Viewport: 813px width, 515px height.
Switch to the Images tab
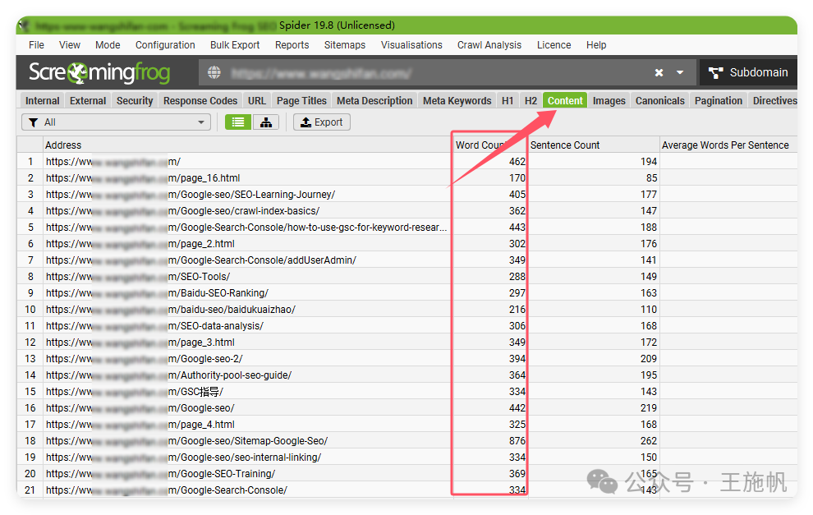609,100
